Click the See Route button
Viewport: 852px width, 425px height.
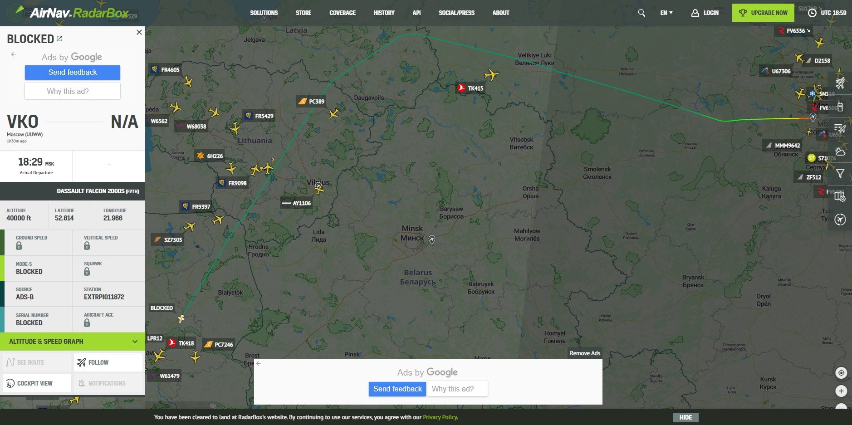pos(37,362)
